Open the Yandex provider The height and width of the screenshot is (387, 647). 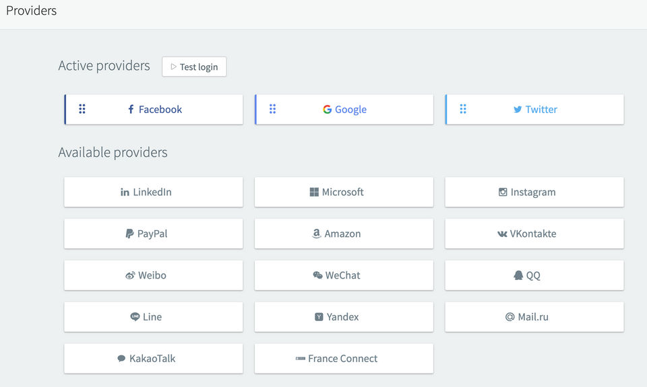click(x=344, y=317)
